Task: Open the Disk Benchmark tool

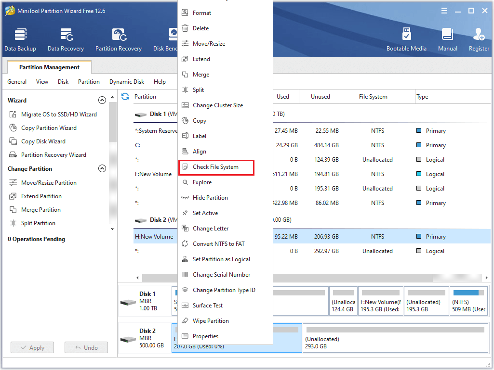Action: pyautogui.click(x=171, y=38)
